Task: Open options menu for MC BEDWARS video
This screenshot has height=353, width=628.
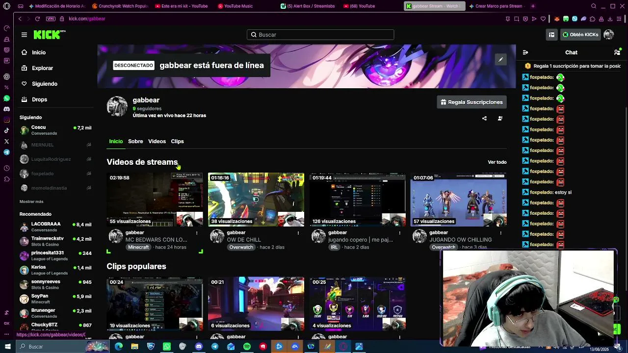Action: (197, 233)
